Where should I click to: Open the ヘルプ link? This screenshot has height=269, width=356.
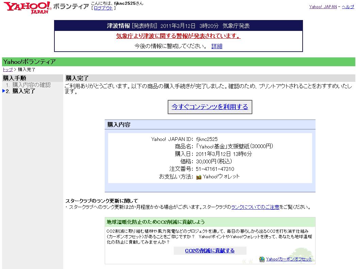pos(348,7)
